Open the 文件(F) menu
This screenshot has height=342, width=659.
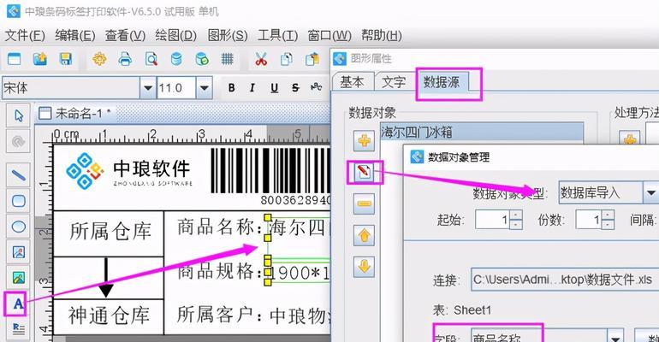[x=25, y=36]
